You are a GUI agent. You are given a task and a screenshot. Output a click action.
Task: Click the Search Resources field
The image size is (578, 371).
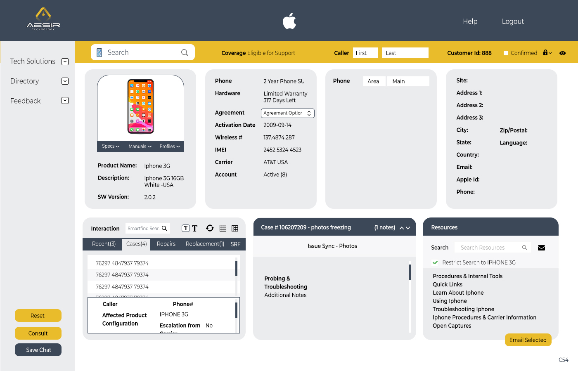pyautogui.click(x=493, y=248)
